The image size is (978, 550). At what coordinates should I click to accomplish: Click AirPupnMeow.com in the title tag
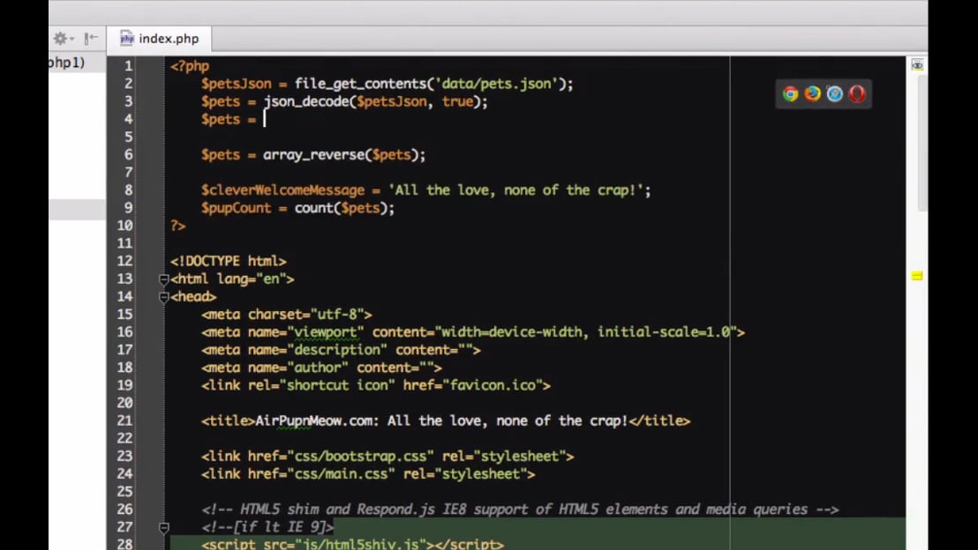(x=313, y=421)
